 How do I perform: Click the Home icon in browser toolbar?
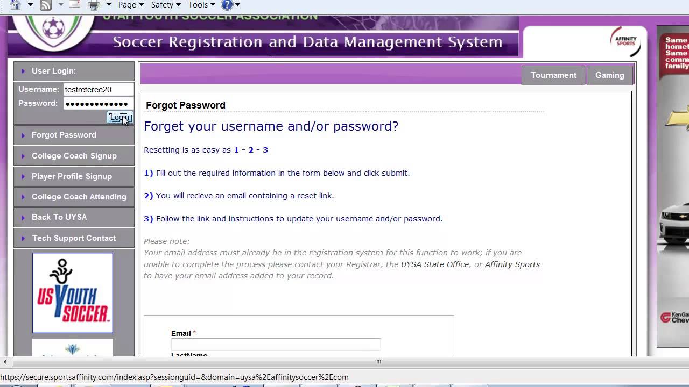[x=15, y=5]
